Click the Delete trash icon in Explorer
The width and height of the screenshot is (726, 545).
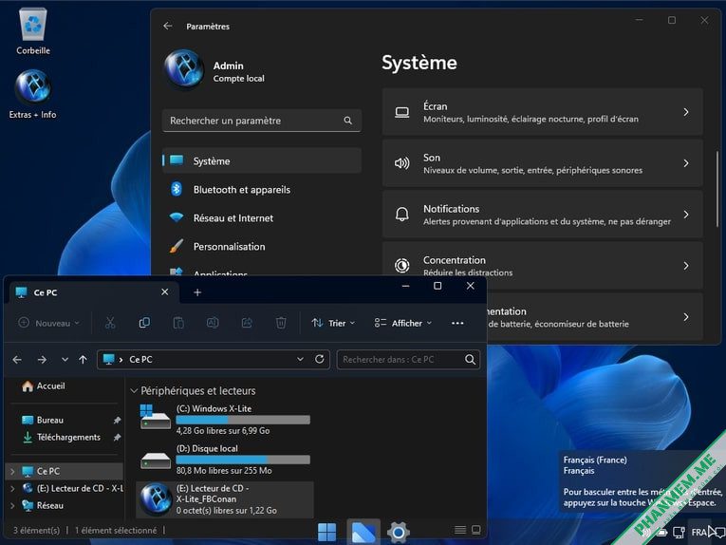(281, 323)
